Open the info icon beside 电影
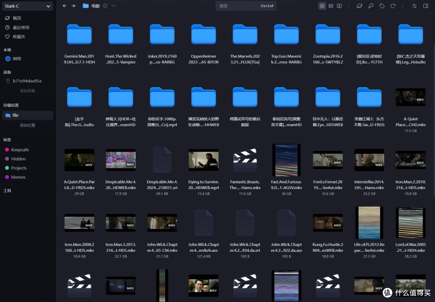Screen dimensions: 435x302 tap(105, 6)
